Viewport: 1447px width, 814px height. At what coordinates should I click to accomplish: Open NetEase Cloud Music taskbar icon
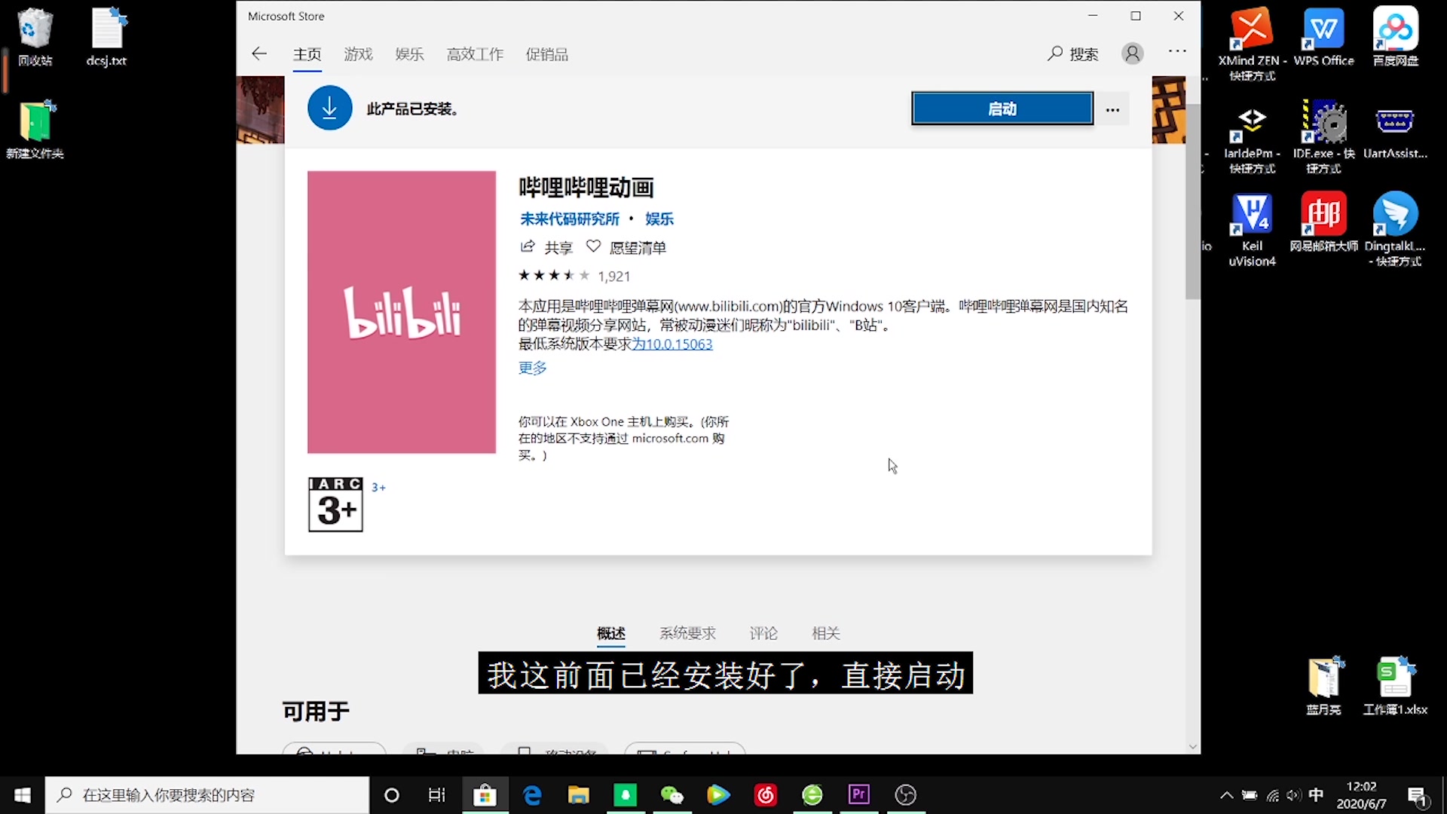pos(765,795)
